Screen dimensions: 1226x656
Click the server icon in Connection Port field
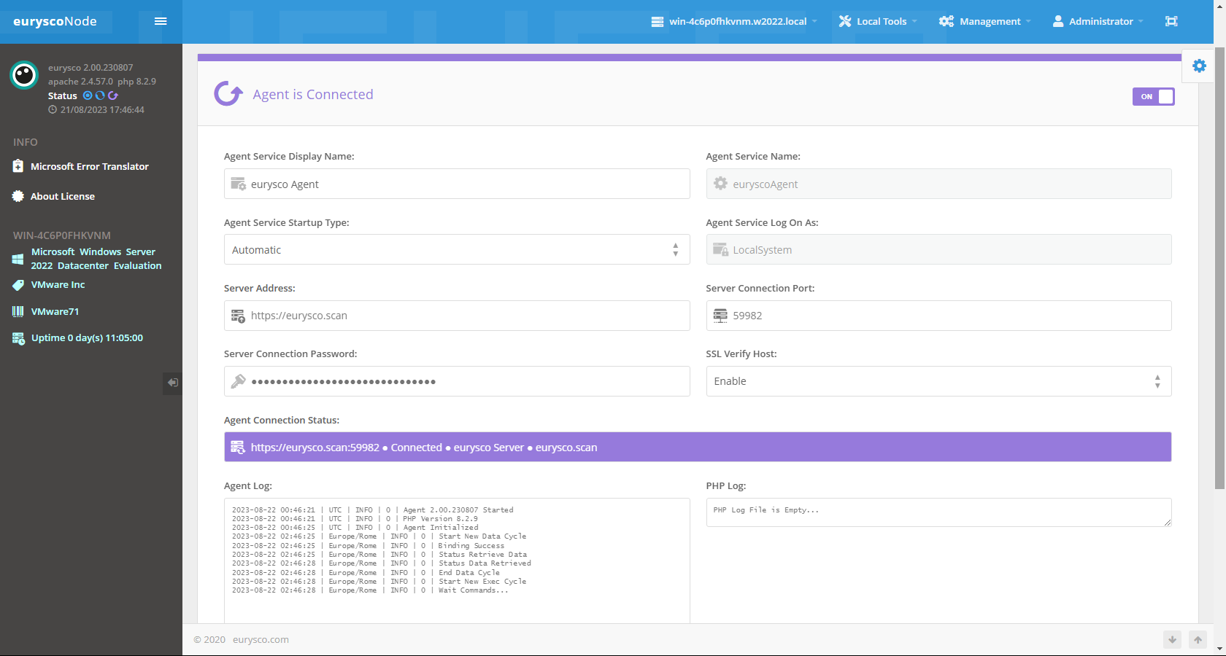[720, 316]
